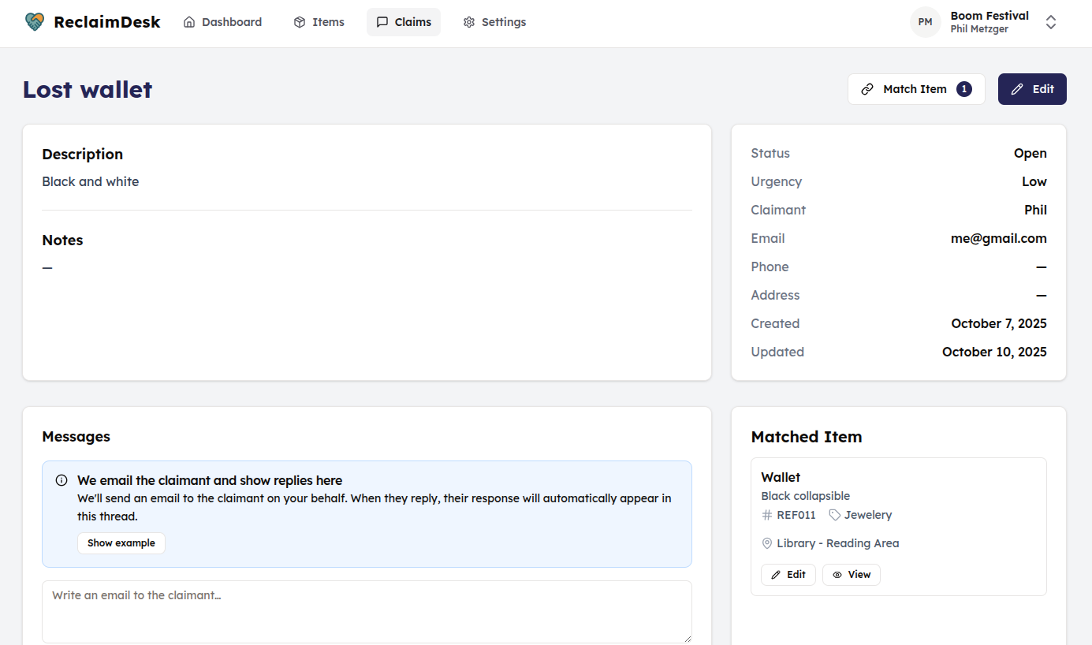
Task: Click the ReclaimDesk heart logo
Action: click(33, 21)
